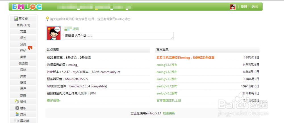Image resolution: width=284 pixels, height=123 pixels.
Task: Open 导航 menu item
Action: pyautogui.click(x=23, y=70)
